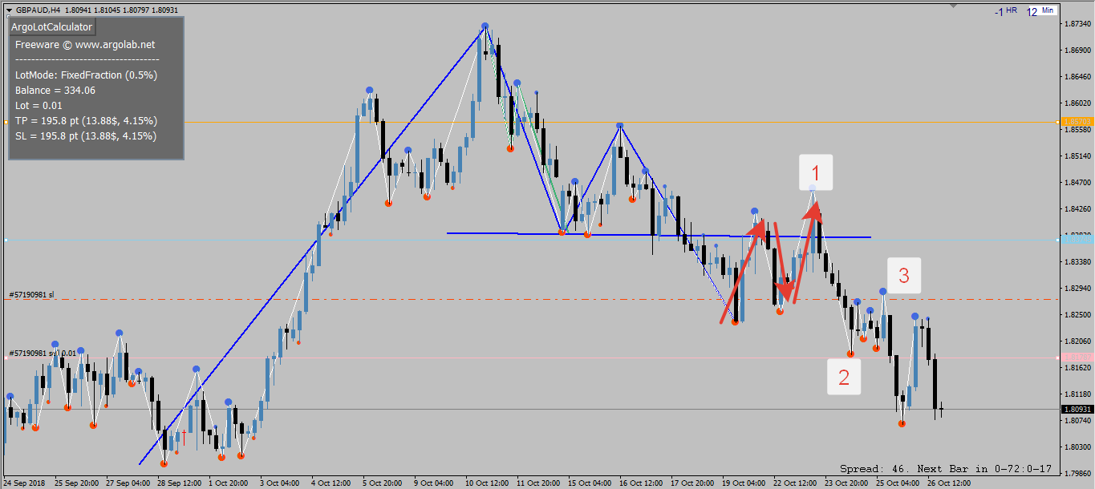Select the '12 Min' timer label
The height and width of the screenshot is (489, 1095).
(1041, 11)
